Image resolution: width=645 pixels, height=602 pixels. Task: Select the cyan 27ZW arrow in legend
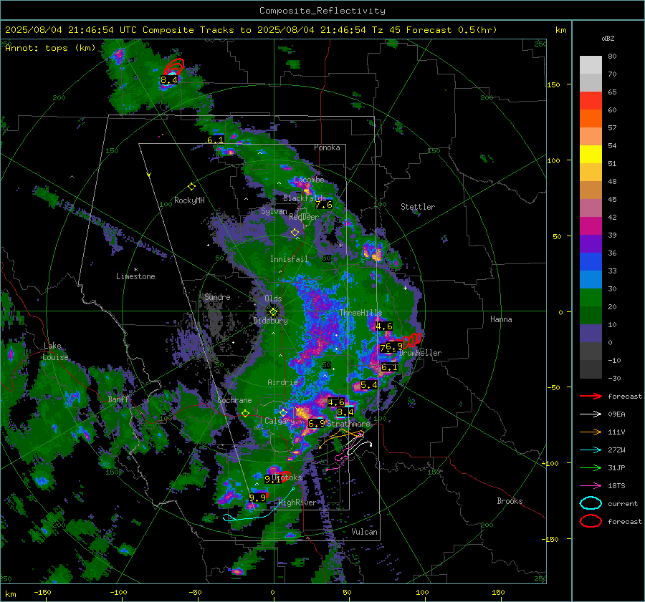coord(591,450)
